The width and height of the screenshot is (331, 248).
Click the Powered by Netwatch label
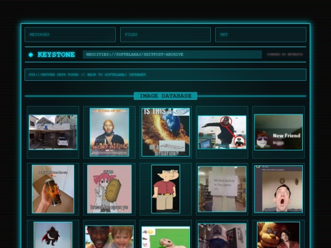point(285,54)
